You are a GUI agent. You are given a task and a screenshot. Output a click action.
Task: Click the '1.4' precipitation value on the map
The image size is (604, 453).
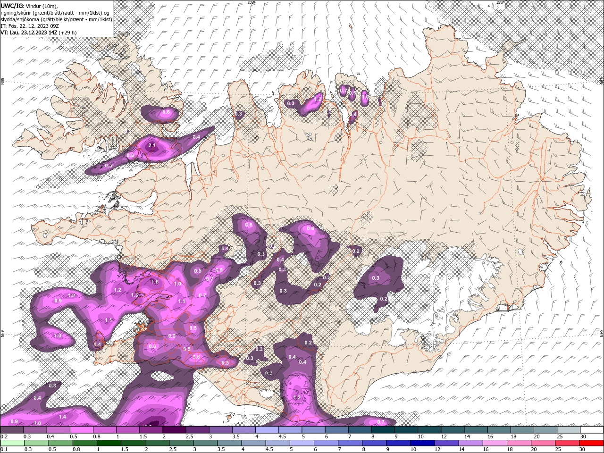pos(62,417)
